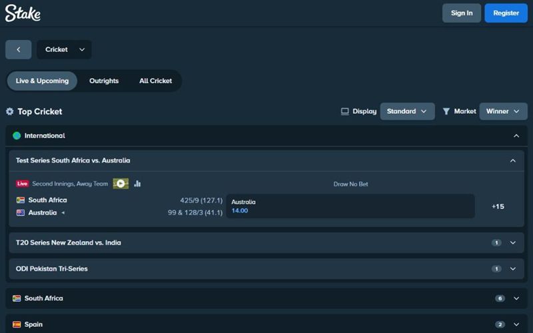
Task: Click the South Africa section flag icon
Action: tap(17, 298)
